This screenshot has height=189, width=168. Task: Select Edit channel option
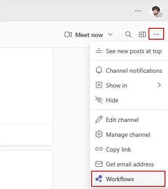(x=128, y=120)
